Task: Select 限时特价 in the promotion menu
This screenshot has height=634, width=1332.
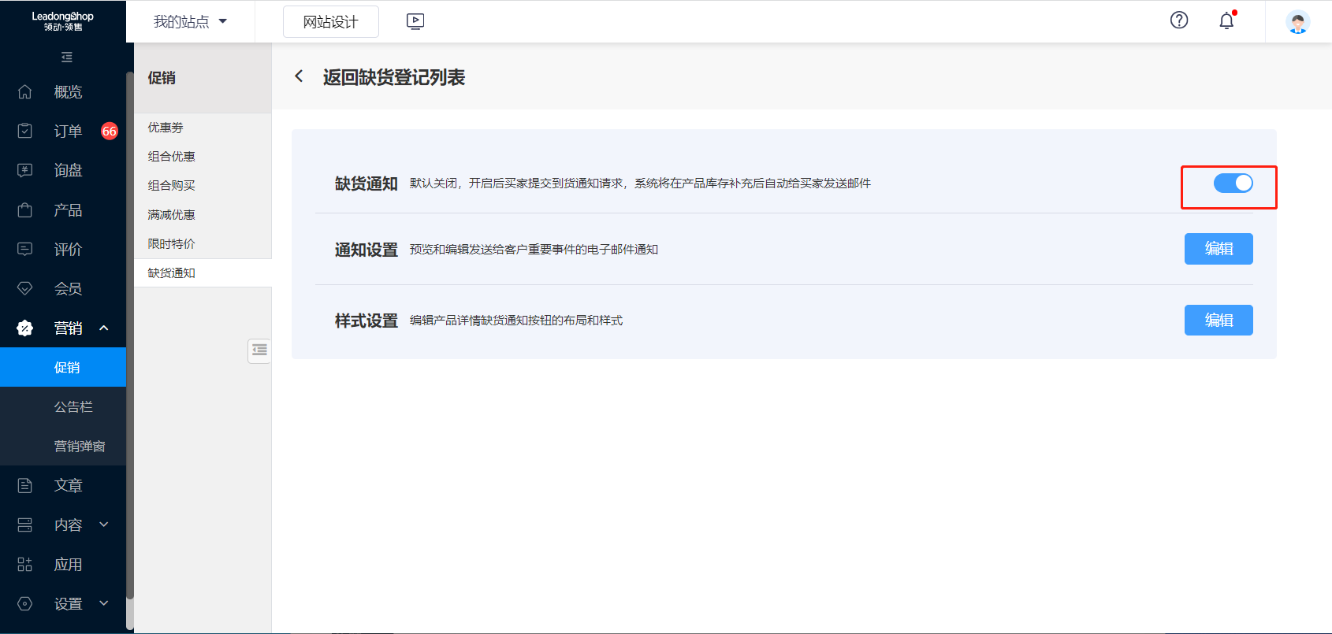Action: [x=171, y=244]
